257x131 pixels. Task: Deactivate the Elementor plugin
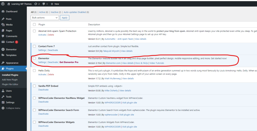[x=53, y=62]
